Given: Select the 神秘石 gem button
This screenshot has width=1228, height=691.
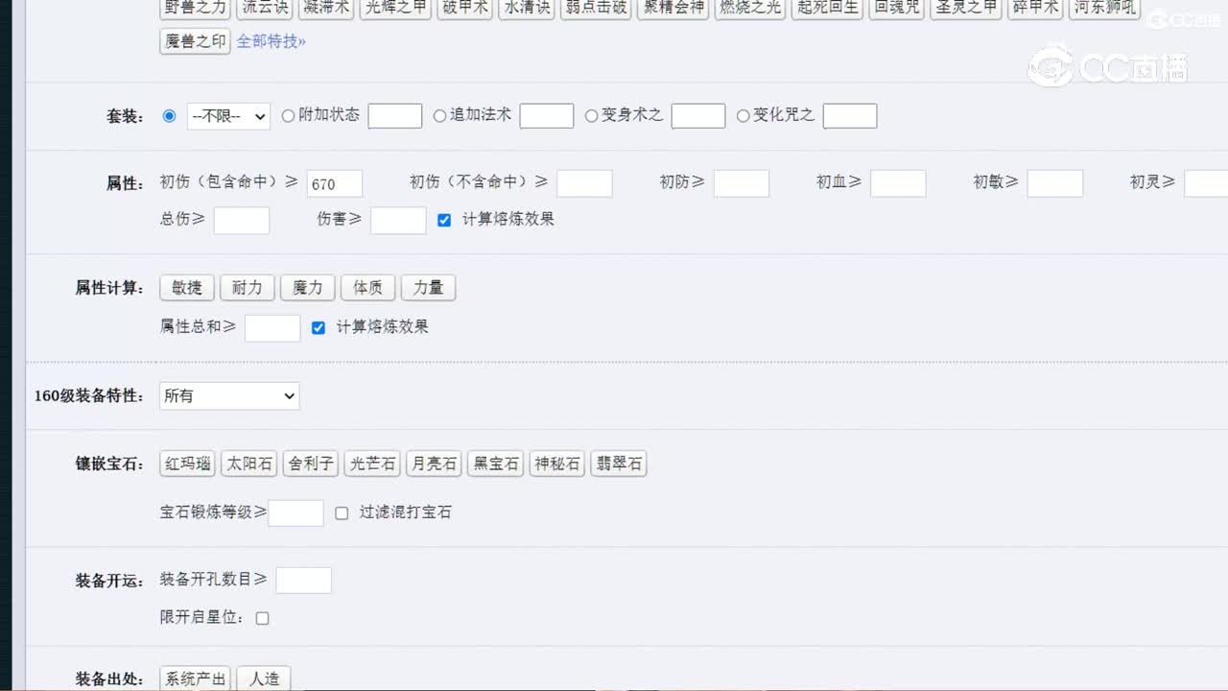Looking at the screenshot, I should [557, 464].
